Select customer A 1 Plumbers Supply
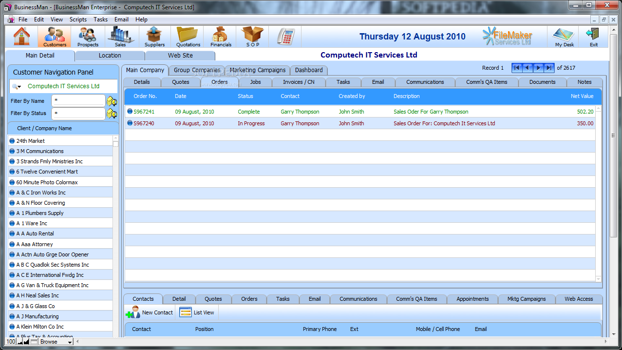The height and width of the screenshot is (350, 622). 60,213
